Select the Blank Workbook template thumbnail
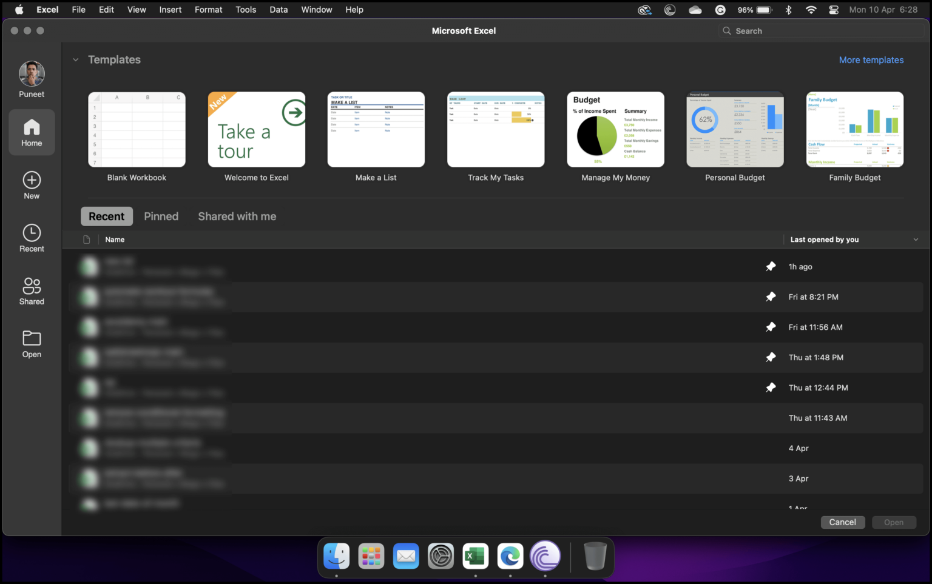The width and height of the screenshot is (932, 584). 137,130
